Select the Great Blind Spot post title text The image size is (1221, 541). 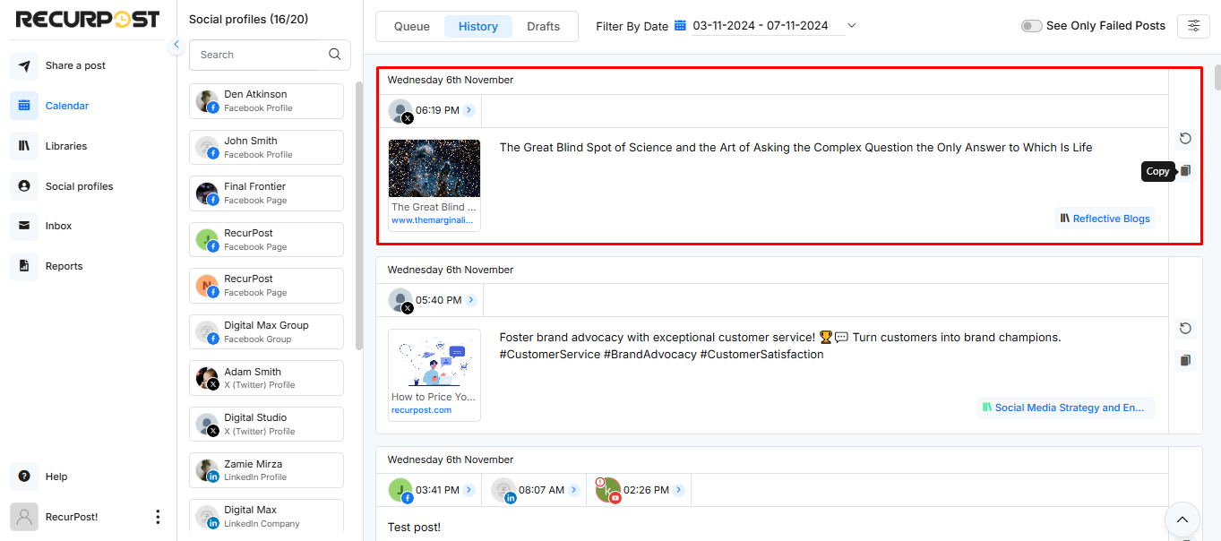click(795, 148)
